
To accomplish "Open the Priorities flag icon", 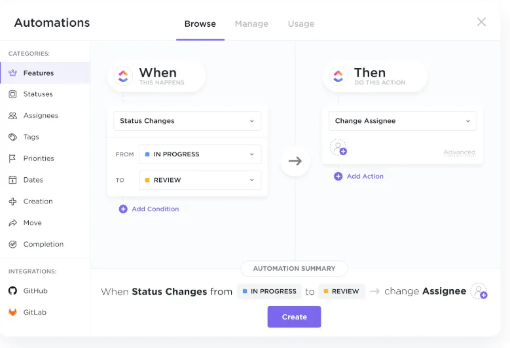I will pos(12,158).
